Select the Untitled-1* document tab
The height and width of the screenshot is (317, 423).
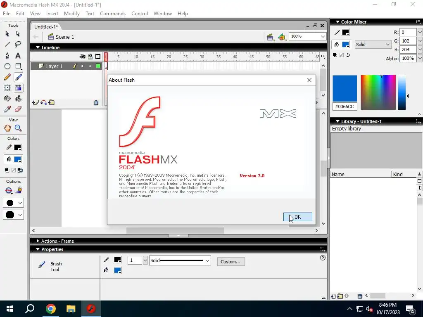coord(46,27)
